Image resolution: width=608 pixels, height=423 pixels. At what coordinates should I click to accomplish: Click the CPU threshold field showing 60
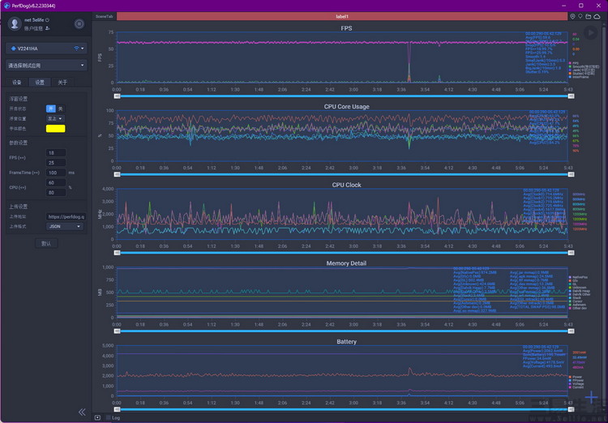(56, 182)
